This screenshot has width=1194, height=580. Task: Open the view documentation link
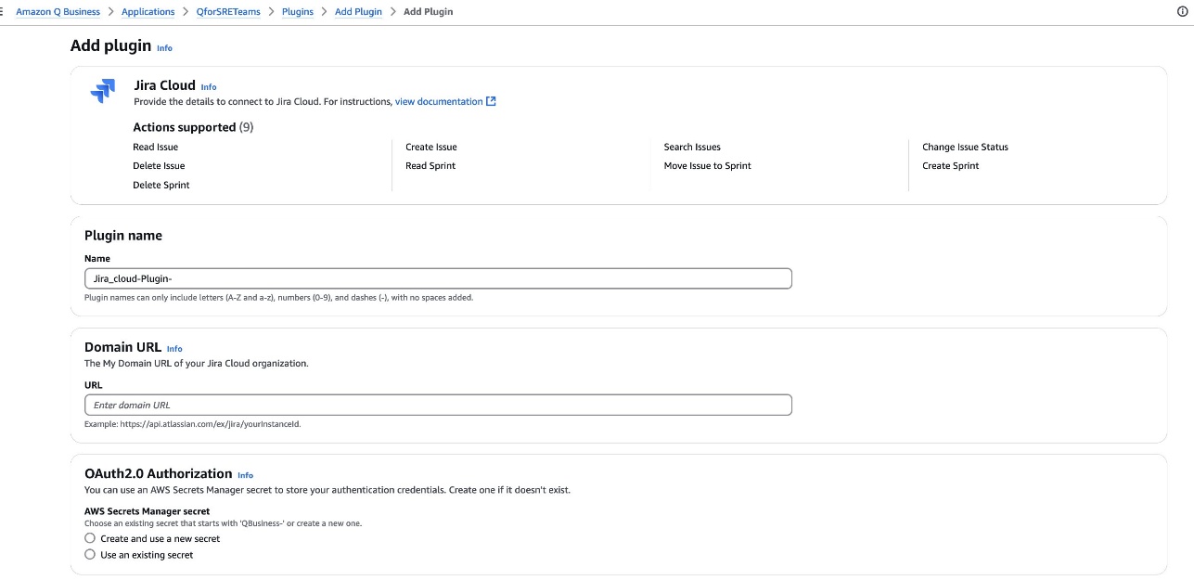click(x=445, y=102)
